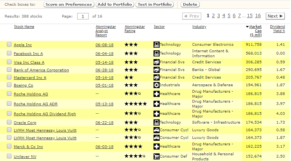The width and height of the screenshot is (291, 161).
Task: Click dividend yield value 4.03
Action: click(x=280, y=113)
